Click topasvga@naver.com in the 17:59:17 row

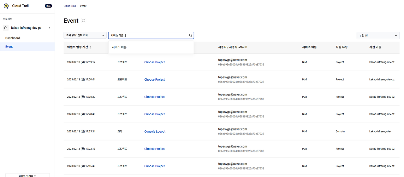pyautogui.click(x=233, y=60)
